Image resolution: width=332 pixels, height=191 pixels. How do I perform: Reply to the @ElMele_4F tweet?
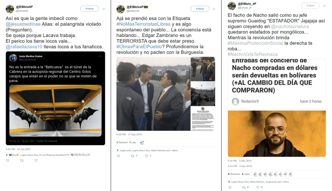(230, 187)
